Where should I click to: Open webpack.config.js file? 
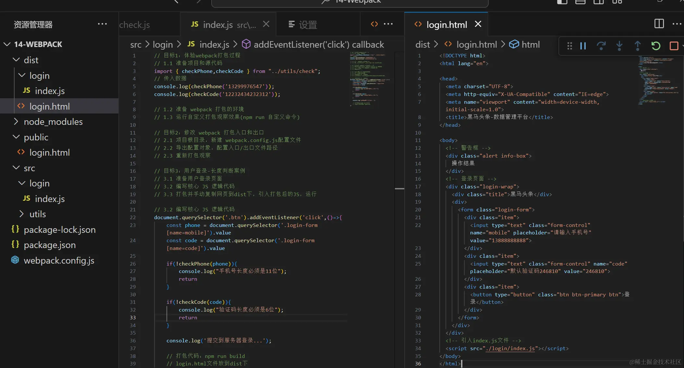[x=59, y=260]
